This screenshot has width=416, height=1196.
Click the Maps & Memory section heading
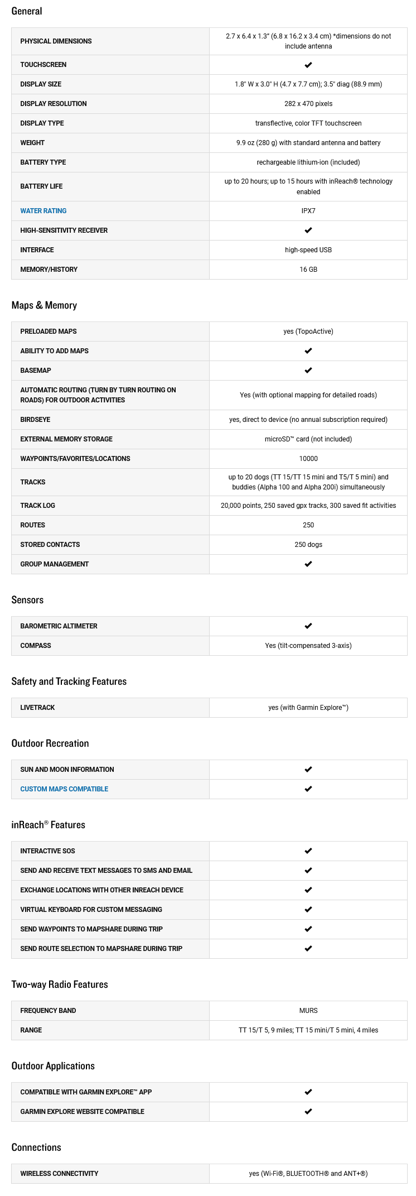[44, 305]
